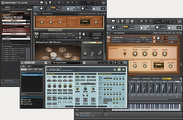Toggle EQ effect on Abbey Road panel

pyautogui.click(x=68, y=25)
